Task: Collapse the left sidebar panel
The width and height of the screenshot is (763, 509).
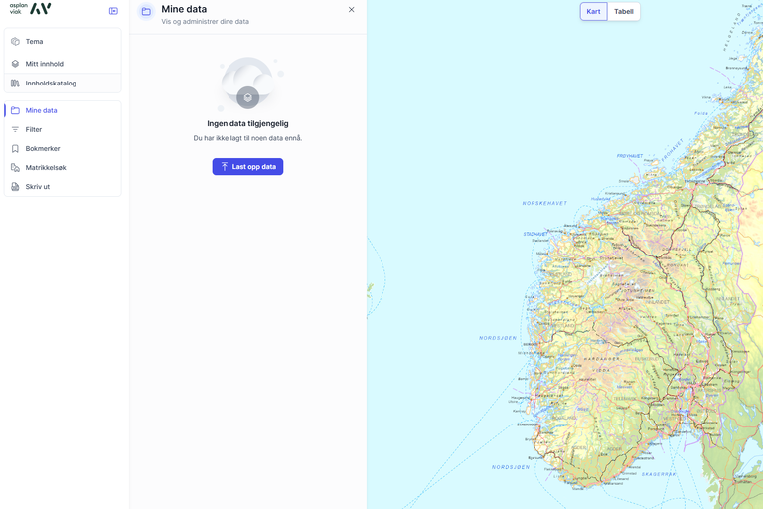Action: (113, 11)
